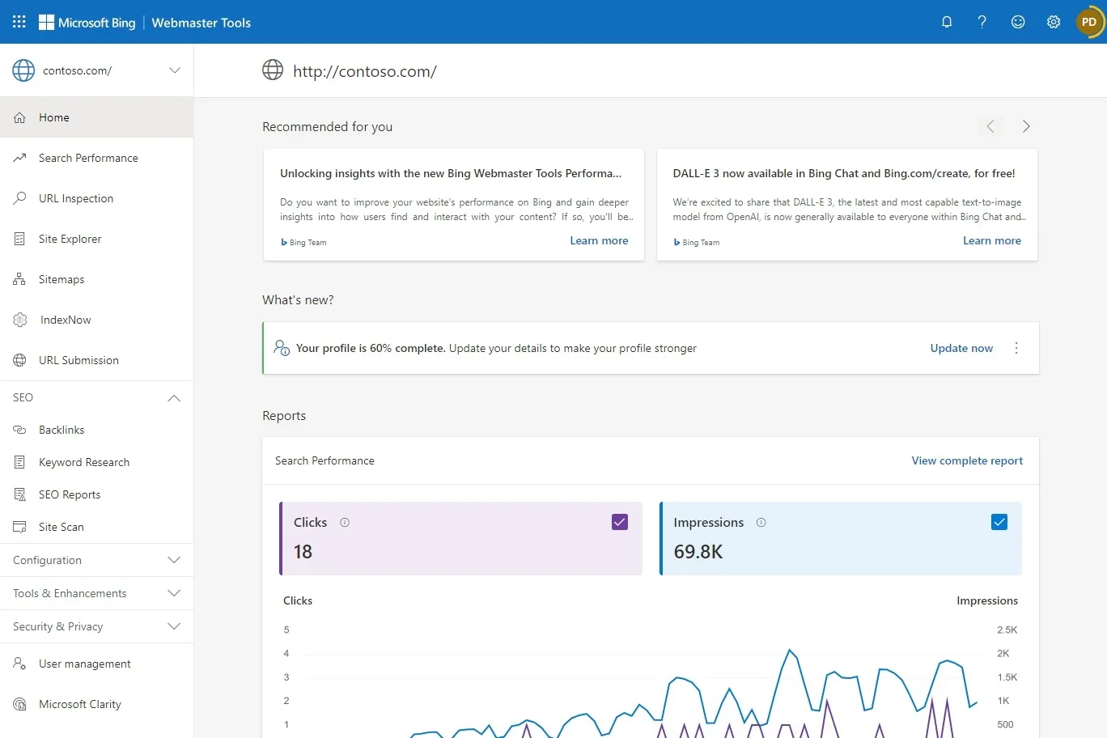Open settings gear icon in header
The height and width of the screenshot is (738, 1107).
click(x=1054, y=22)
